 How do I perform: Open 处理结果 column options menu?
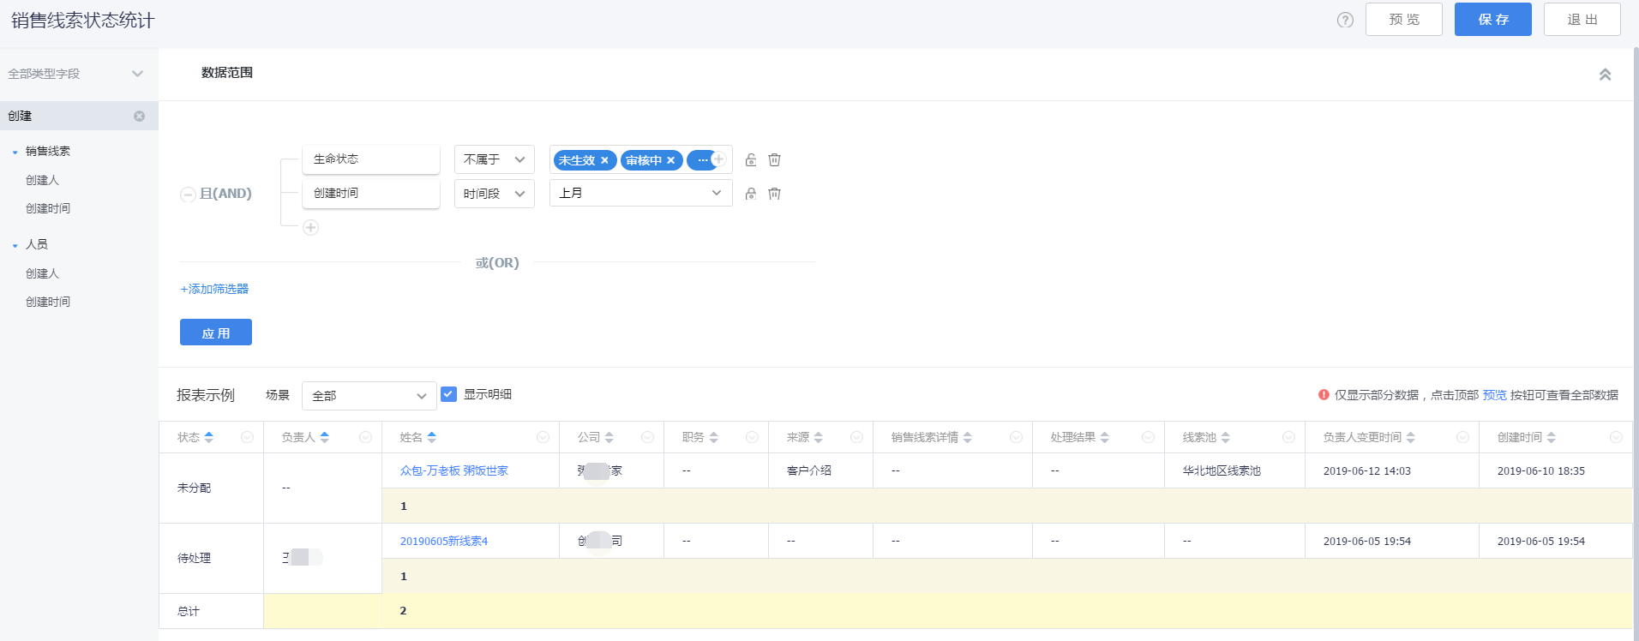tap(1148, 437)
